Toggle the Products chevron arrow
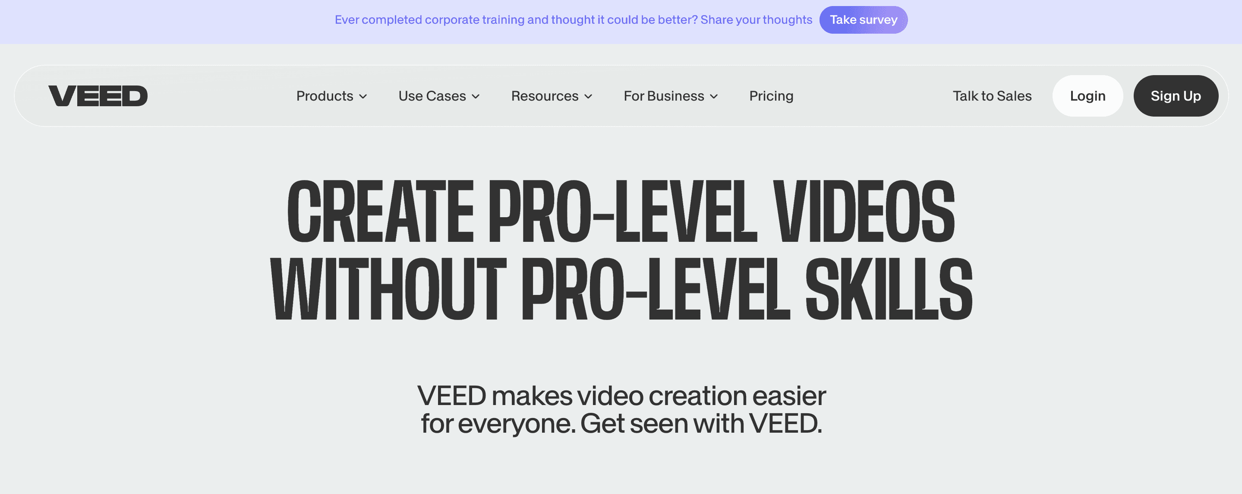The height and width of the screenshot is (494, 1242). pyautogui.click(x=364, y=96)
